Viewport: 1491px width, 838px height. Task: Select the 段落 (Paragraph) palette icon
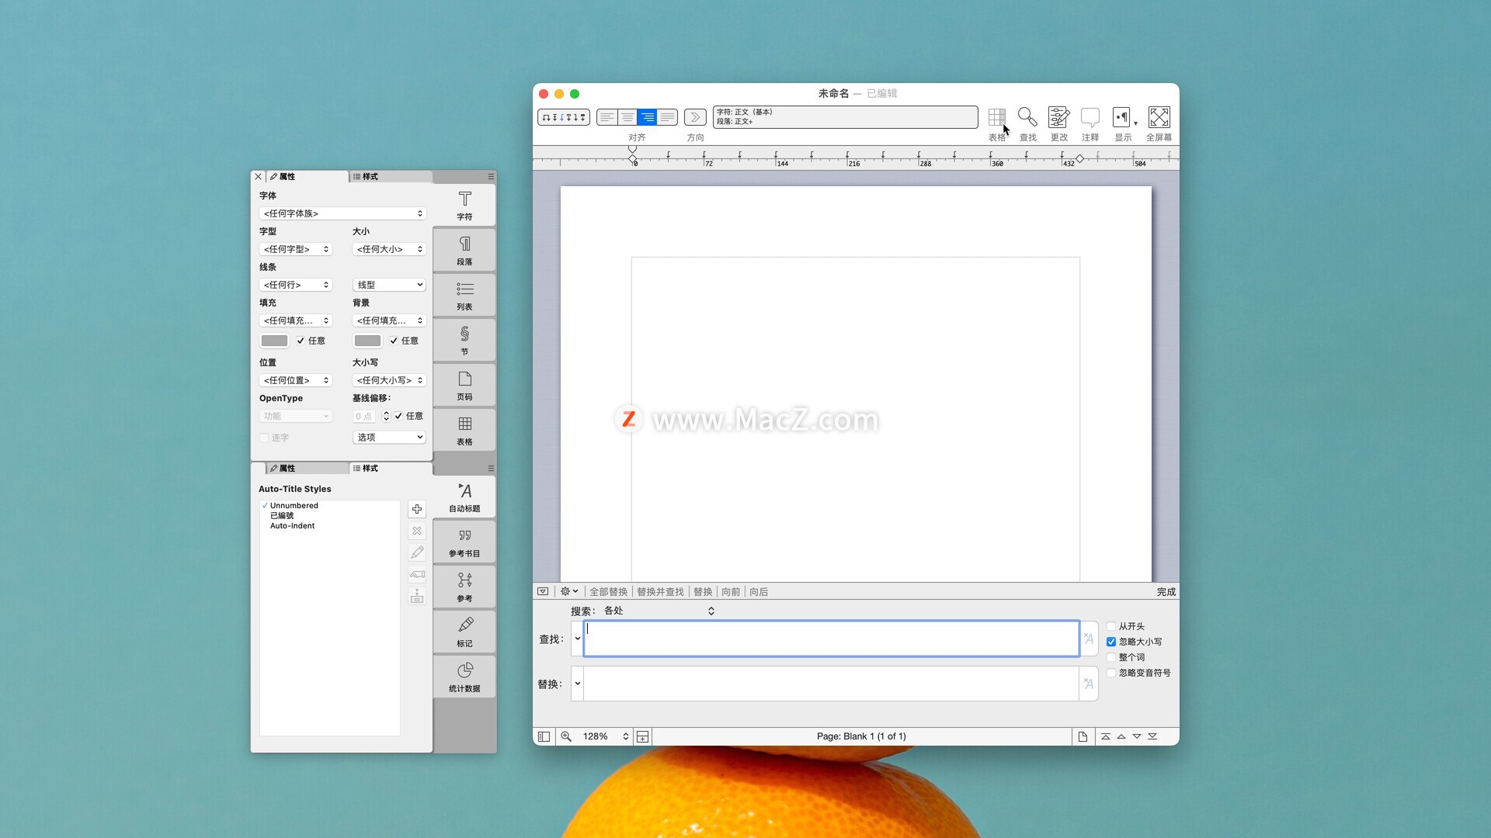pos(464,250)
